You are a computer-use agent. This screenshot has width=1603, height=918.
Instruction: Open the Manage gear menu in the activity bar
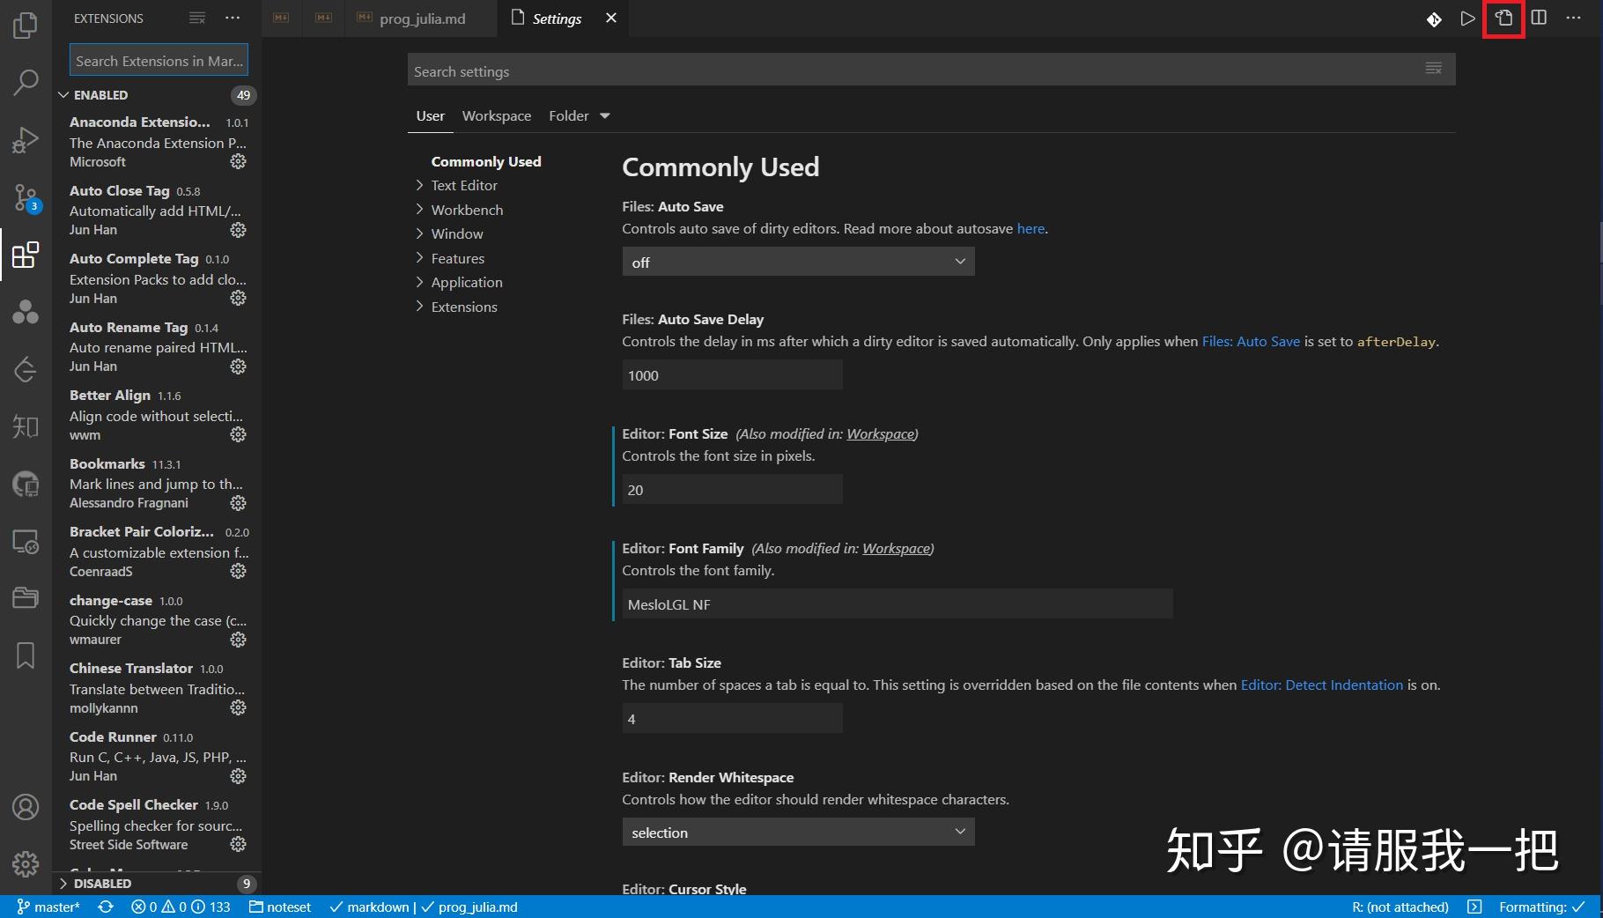point(26,863)
